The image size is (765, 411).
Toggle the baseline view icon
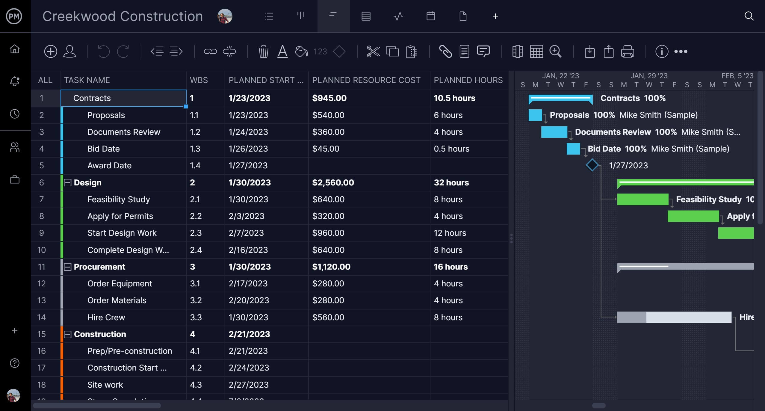tap(517, 51)
